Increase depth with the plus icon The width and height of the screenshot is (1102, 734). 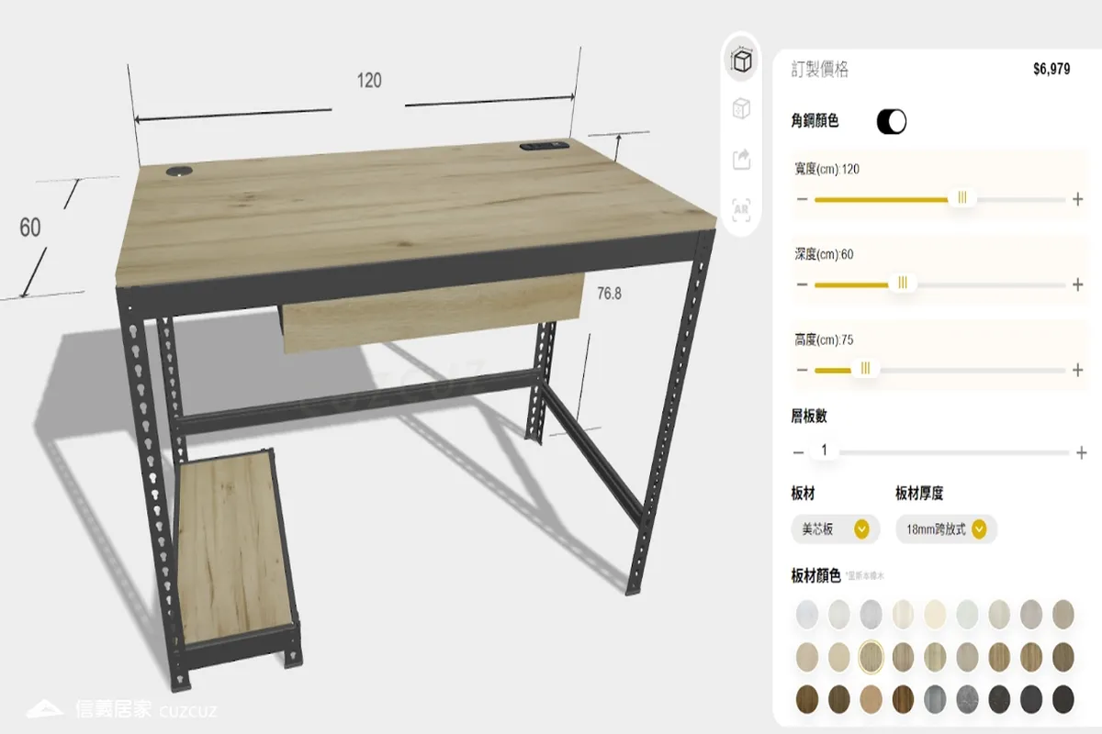point(1078,284)
